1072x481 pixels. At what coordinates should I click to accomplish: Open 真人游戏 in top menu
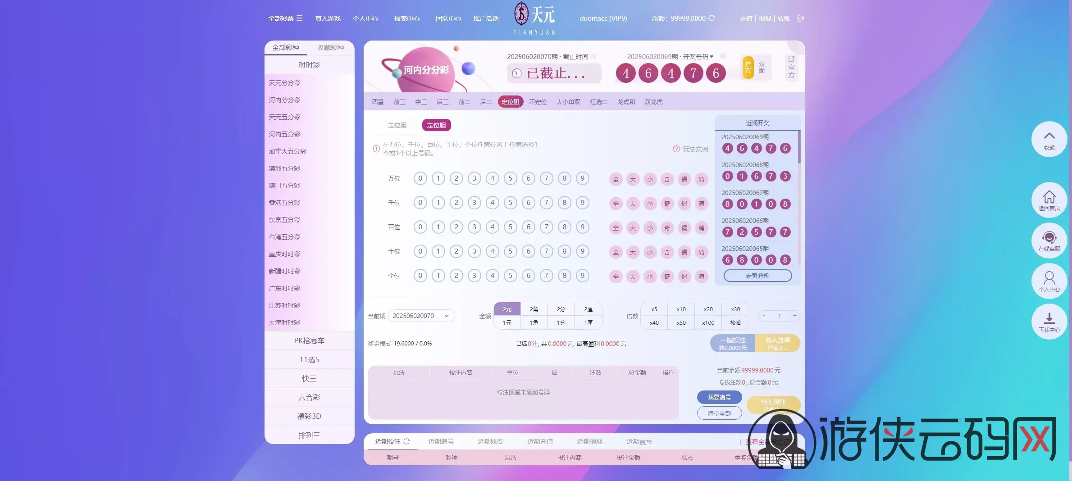328,18
